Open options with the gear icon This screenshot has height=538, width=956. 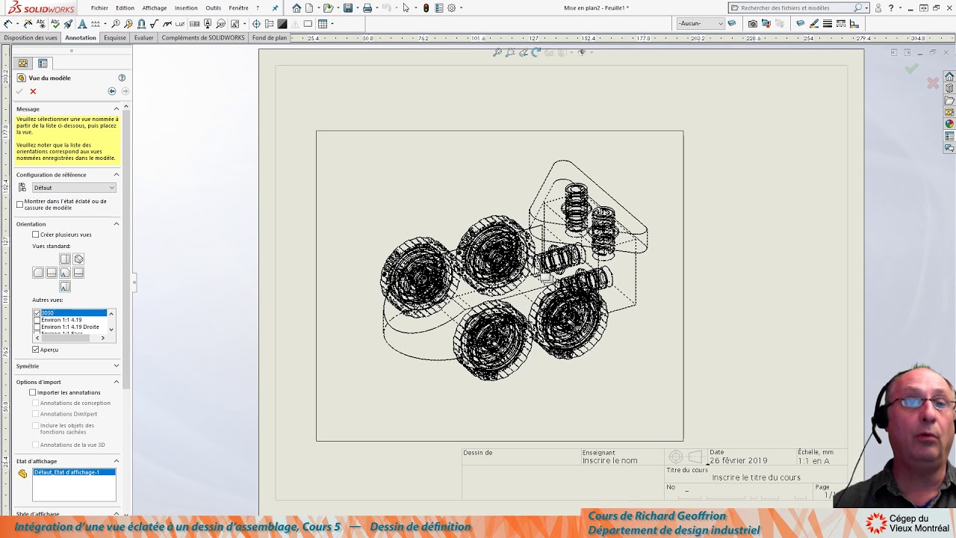click(452, 7)
